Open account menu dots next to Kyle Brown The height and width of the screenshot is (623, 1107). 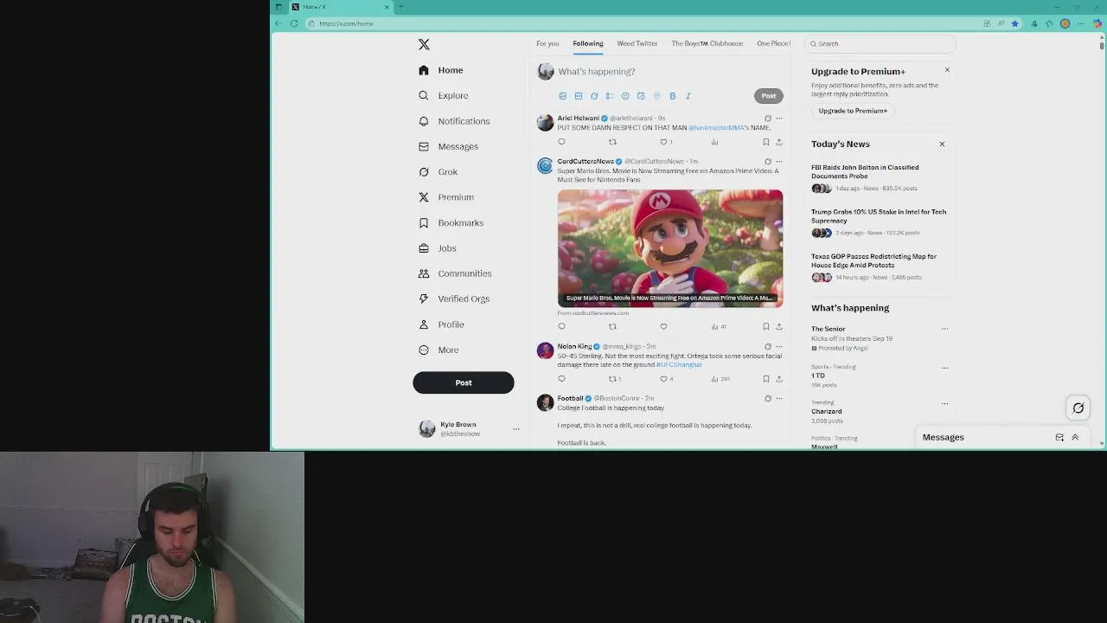click(516, 429)
